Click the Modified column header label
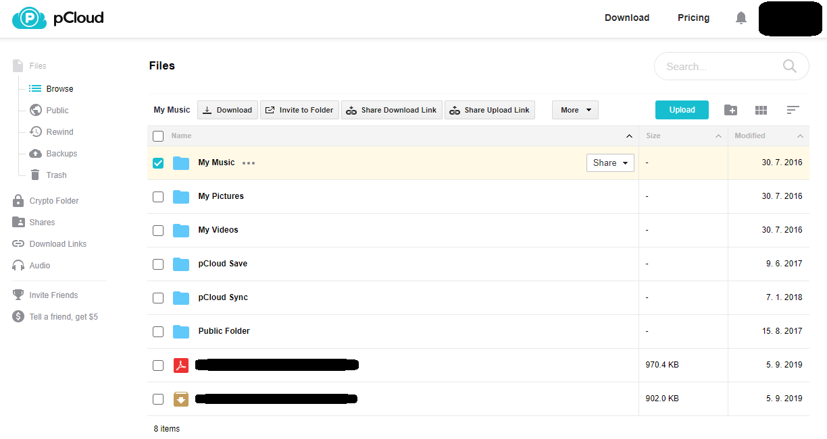Image resolution: width=827 pixels, height=439 pixels. [x=750, y=136]
